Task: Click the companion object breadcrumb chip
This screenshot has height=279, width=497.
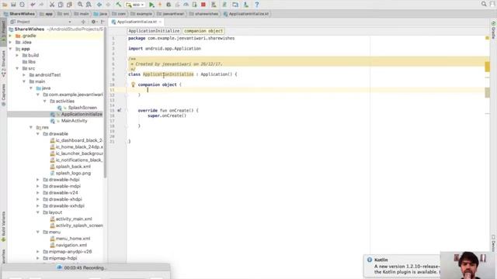Action: 203,31
